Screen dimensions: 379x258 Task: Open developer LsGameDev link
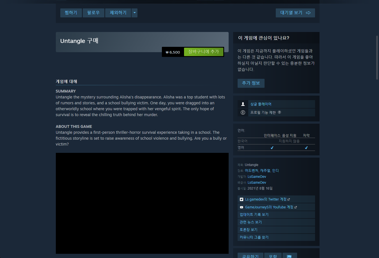257,177
